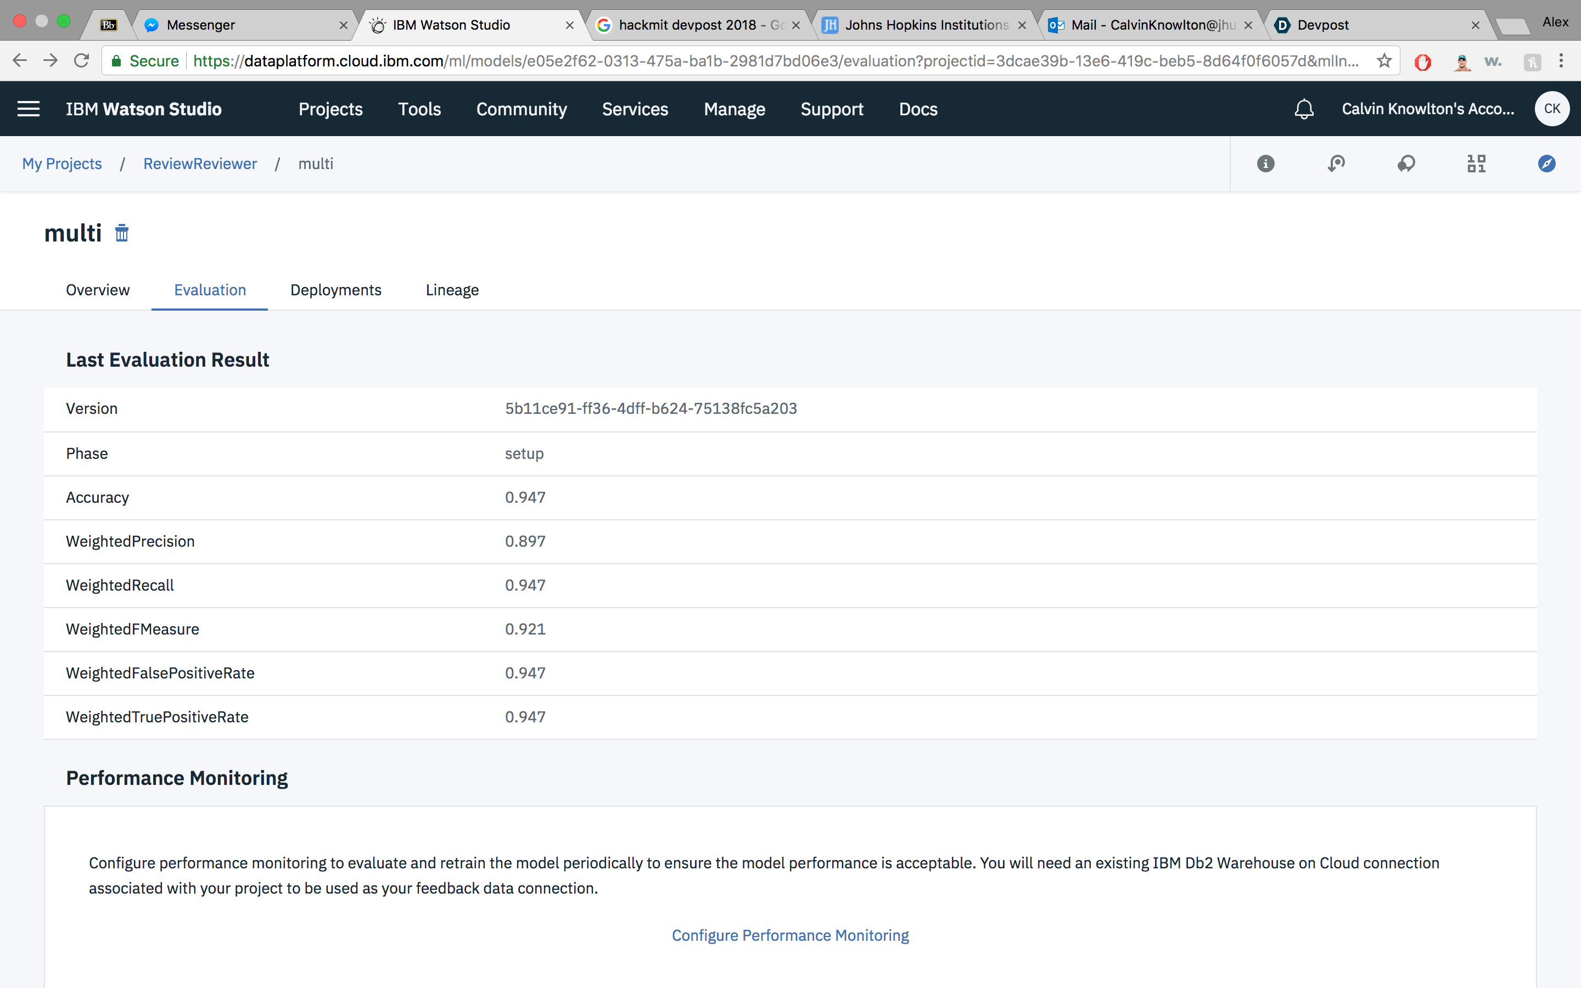
Task: Reload the browser page
Action: pyautogui.click(x=82, y=61)
